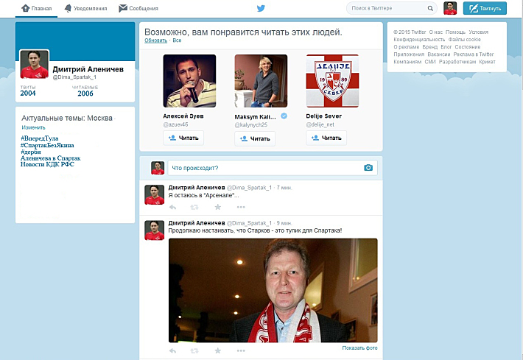Follow Алексей Зуев with the Читать button
523x360 pixels.
coord(183,138)
